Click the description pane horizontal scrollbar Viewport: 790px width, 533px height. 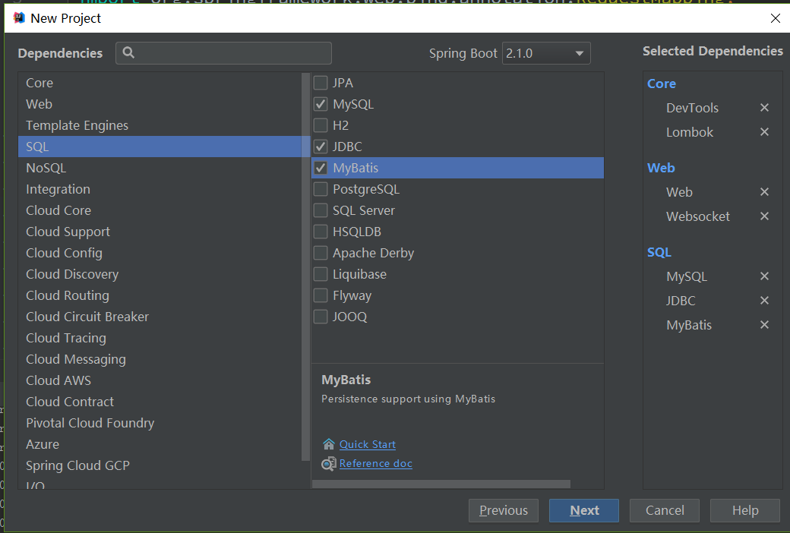click(441, 484)
